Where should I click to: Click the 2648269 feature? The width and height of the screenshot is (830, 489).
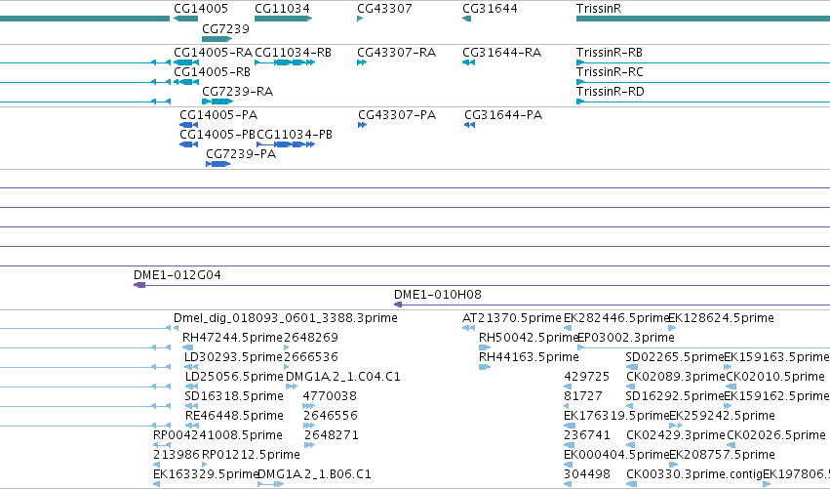287,347
